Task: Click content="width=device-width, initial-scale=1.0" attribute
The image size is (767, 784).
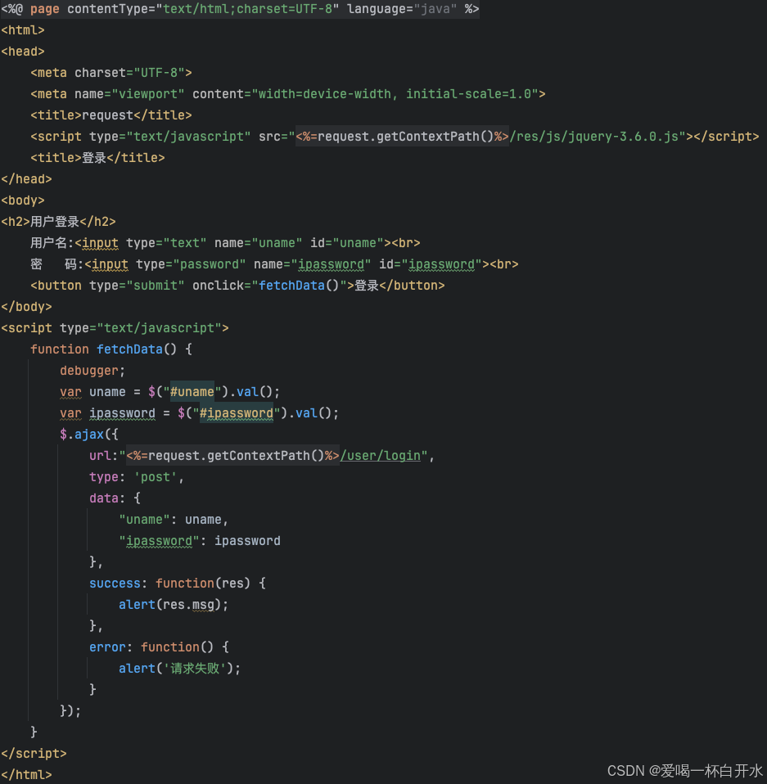Action: pos(366,94)
